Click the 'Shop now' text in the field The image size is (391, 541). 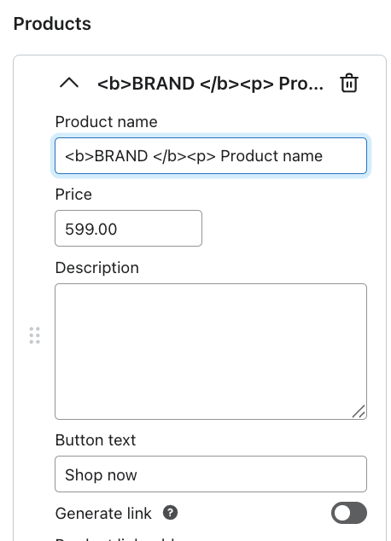tap(101, 474)
